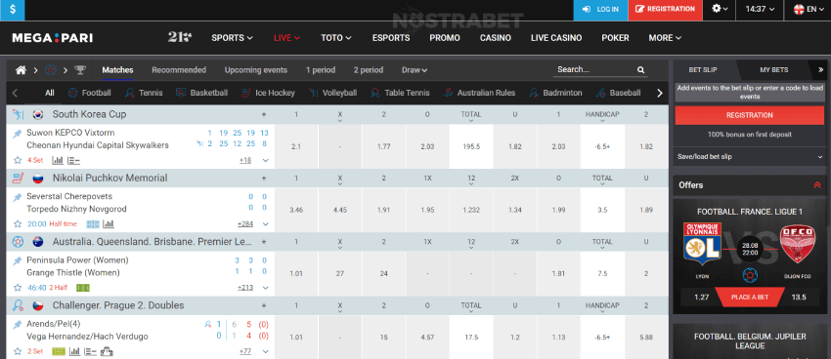Viewport: 831px width, 359px height.
Task: Expand markets chevron for Suwon KEPCO match
Action: click(266, 160)
